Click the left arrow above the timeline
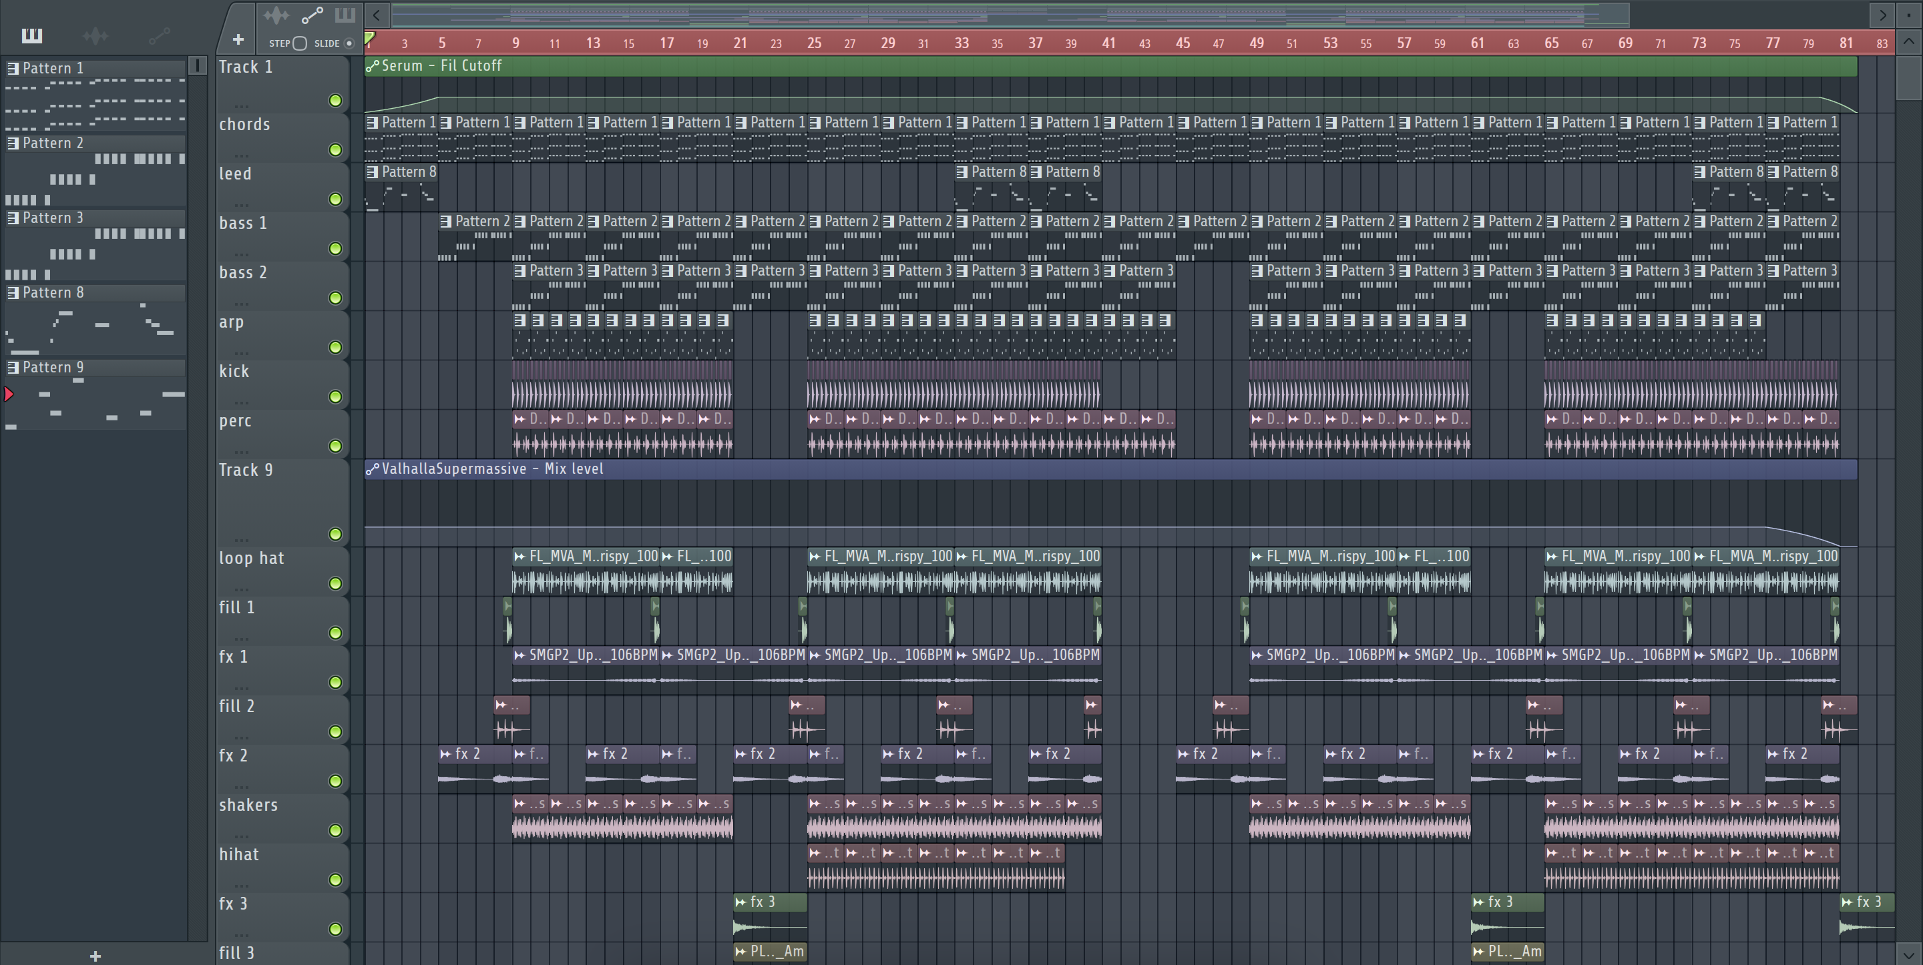The width and height of the screenshot is (1923, 965). click(377, 15)
